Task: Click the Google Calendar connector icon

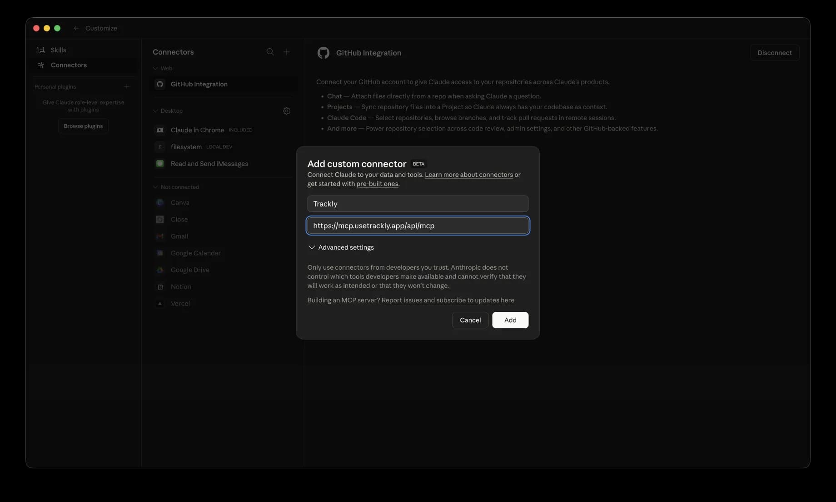Action: (159, 253)
